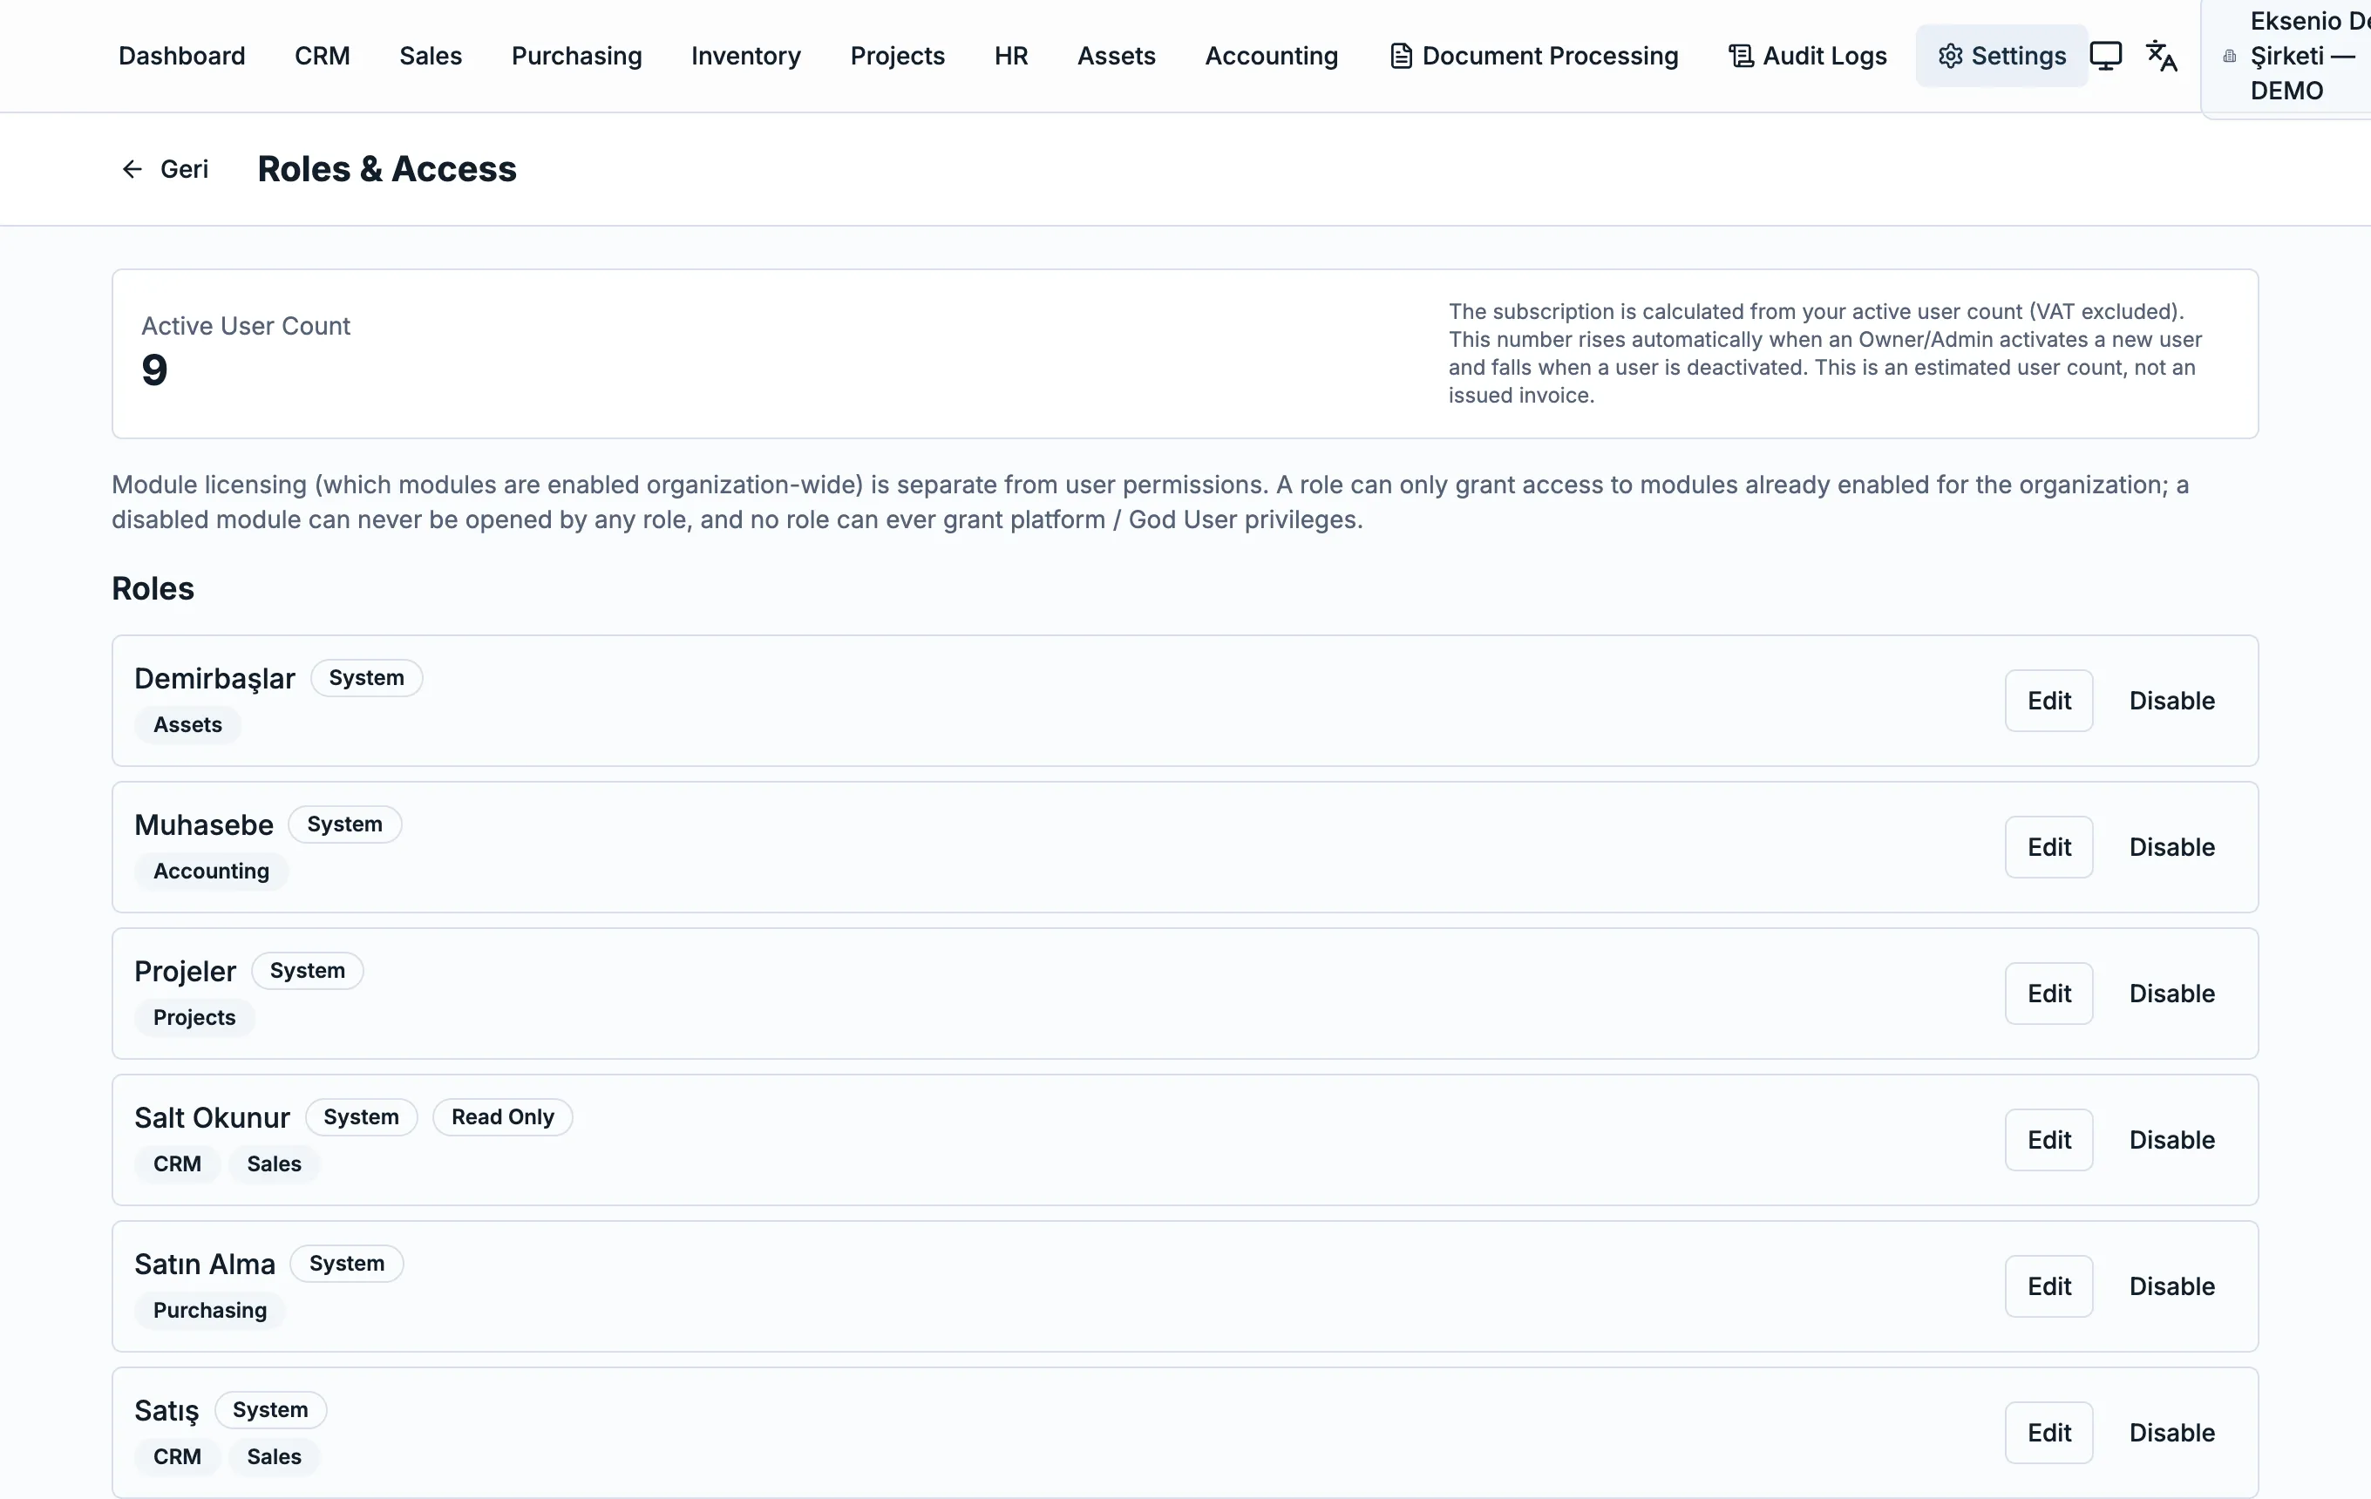Click the Audit Logs scroll icon
The image size is (2371, 1499).
click(x=1740, y=56)
